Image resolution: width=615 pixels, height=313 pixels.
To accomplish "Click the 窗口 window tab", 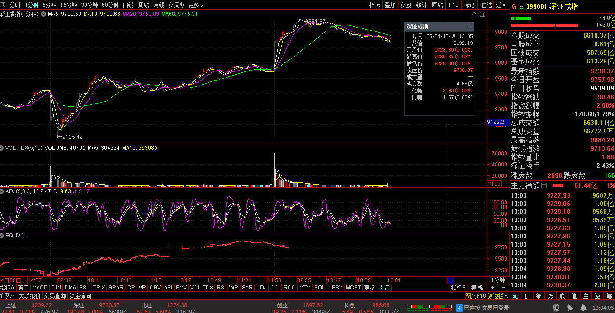I will (x=24, y=288).
